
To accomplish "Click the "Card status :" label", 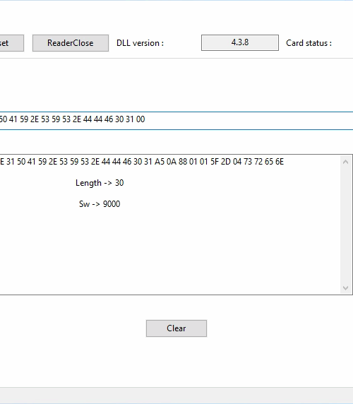I will [309, 43].
